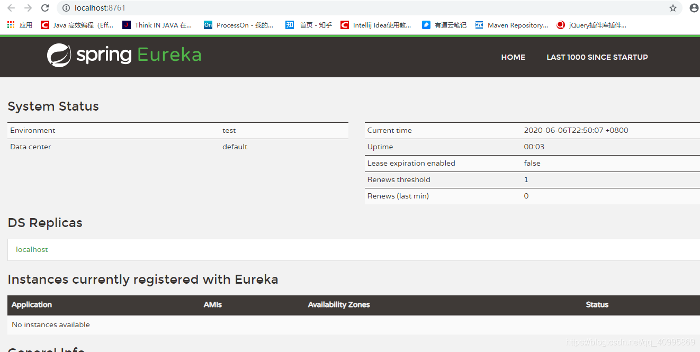Click the System Status heading

[53, 106]
